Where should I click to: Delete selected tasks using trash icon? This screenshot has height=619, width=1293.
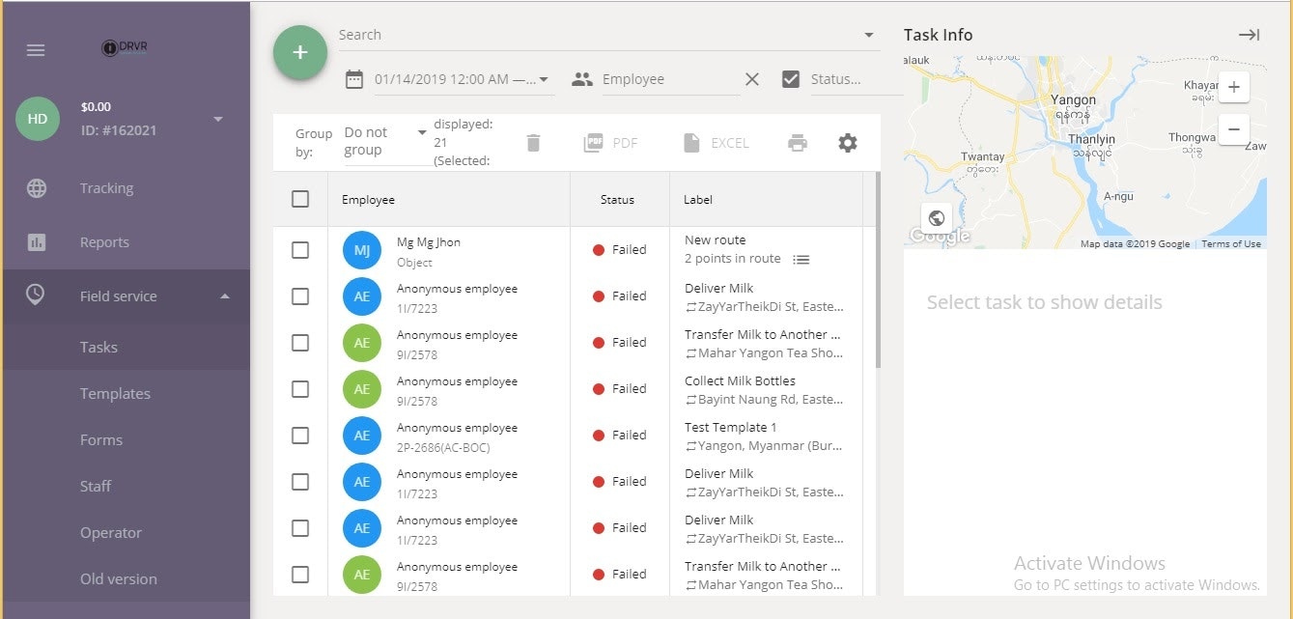532,142
